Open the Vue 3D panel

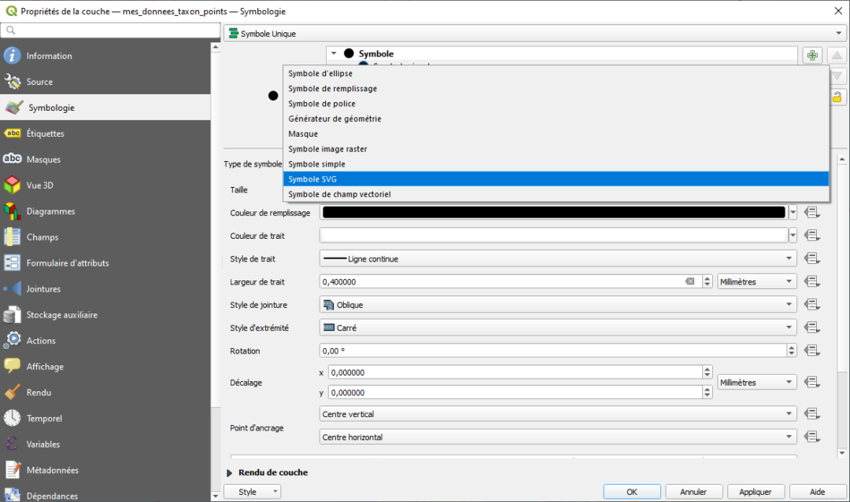[x=44, y=185]
